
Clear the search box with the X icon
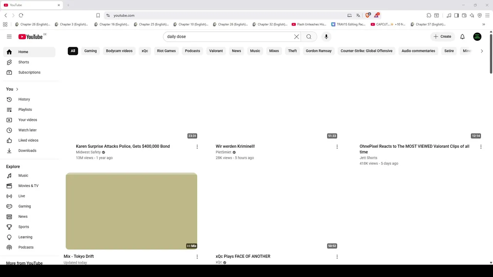(297, 37)
